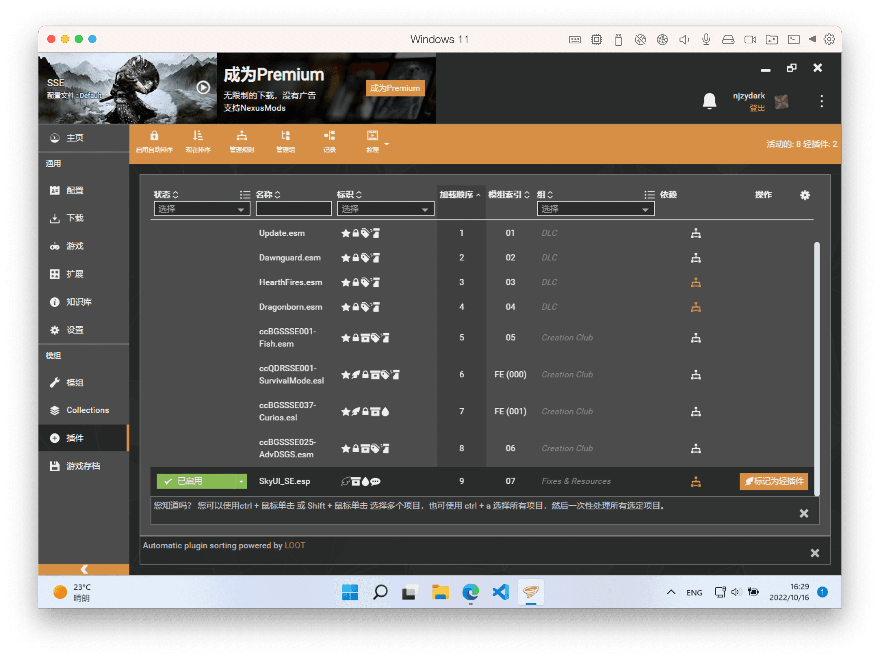Open the 组 group filter dropdown
Viewport: 880px width, 659px height.
point(596,209)
